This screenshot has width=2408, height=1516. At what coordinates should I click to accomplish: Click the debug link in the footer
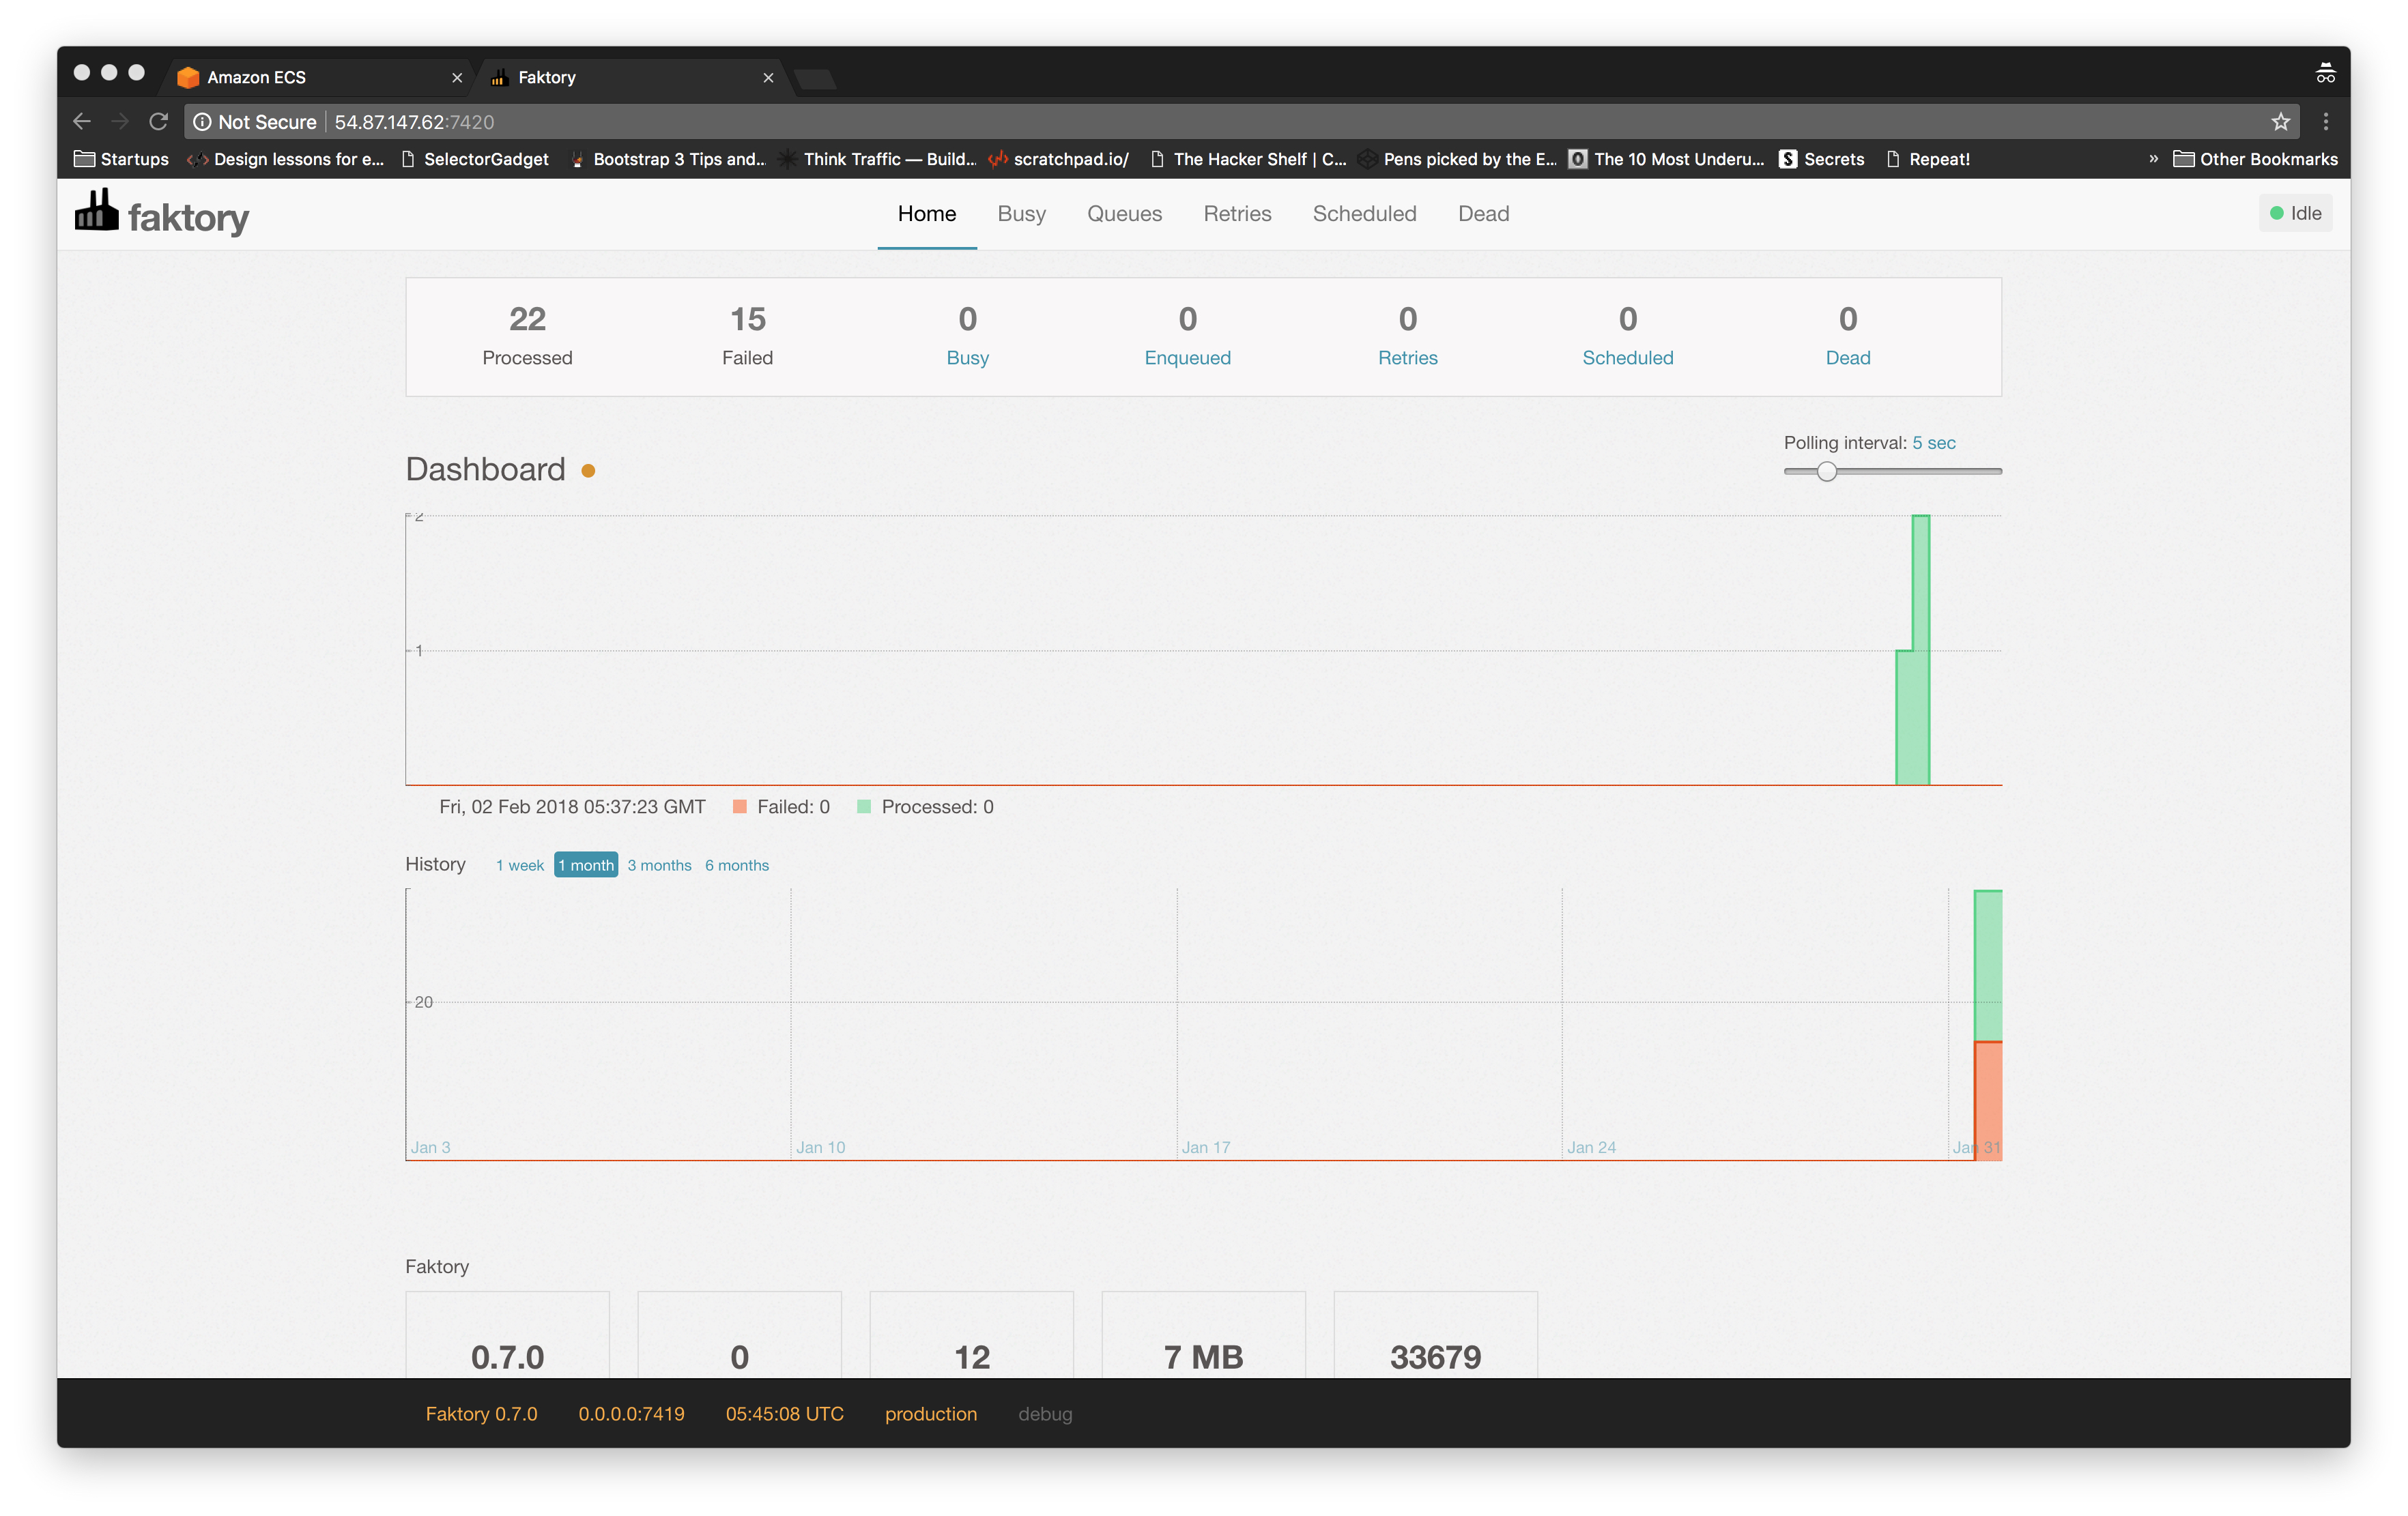[1045, 1414]
